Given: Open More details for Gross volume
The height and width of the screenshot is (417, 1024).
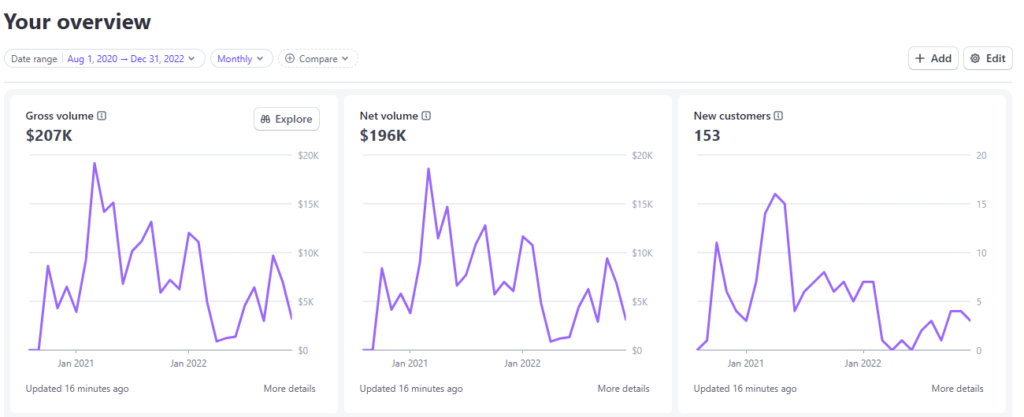Looking at the screenshot, I should pyautogui.click(x=289, y=389).
